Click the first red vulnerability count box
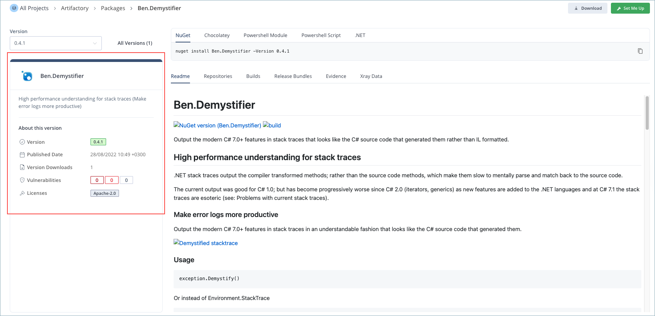 pyautogui.click(x=97, y=180)
